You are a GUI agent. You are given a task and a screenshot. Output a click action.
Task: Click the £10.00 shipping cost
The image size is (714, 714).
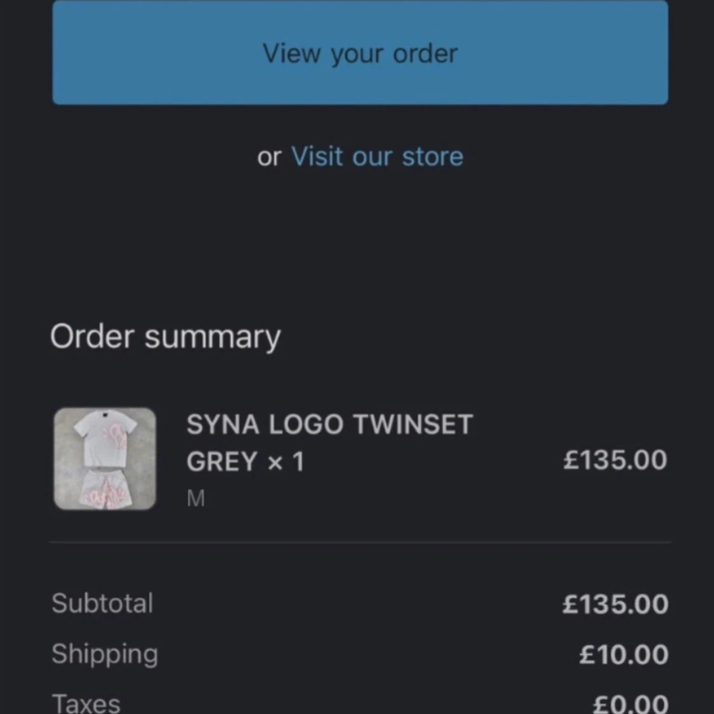click(x=623, y=655)
